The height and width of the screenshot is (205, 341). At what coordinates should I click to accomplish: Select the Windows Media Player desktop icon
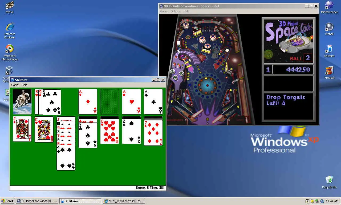[10, 53]
